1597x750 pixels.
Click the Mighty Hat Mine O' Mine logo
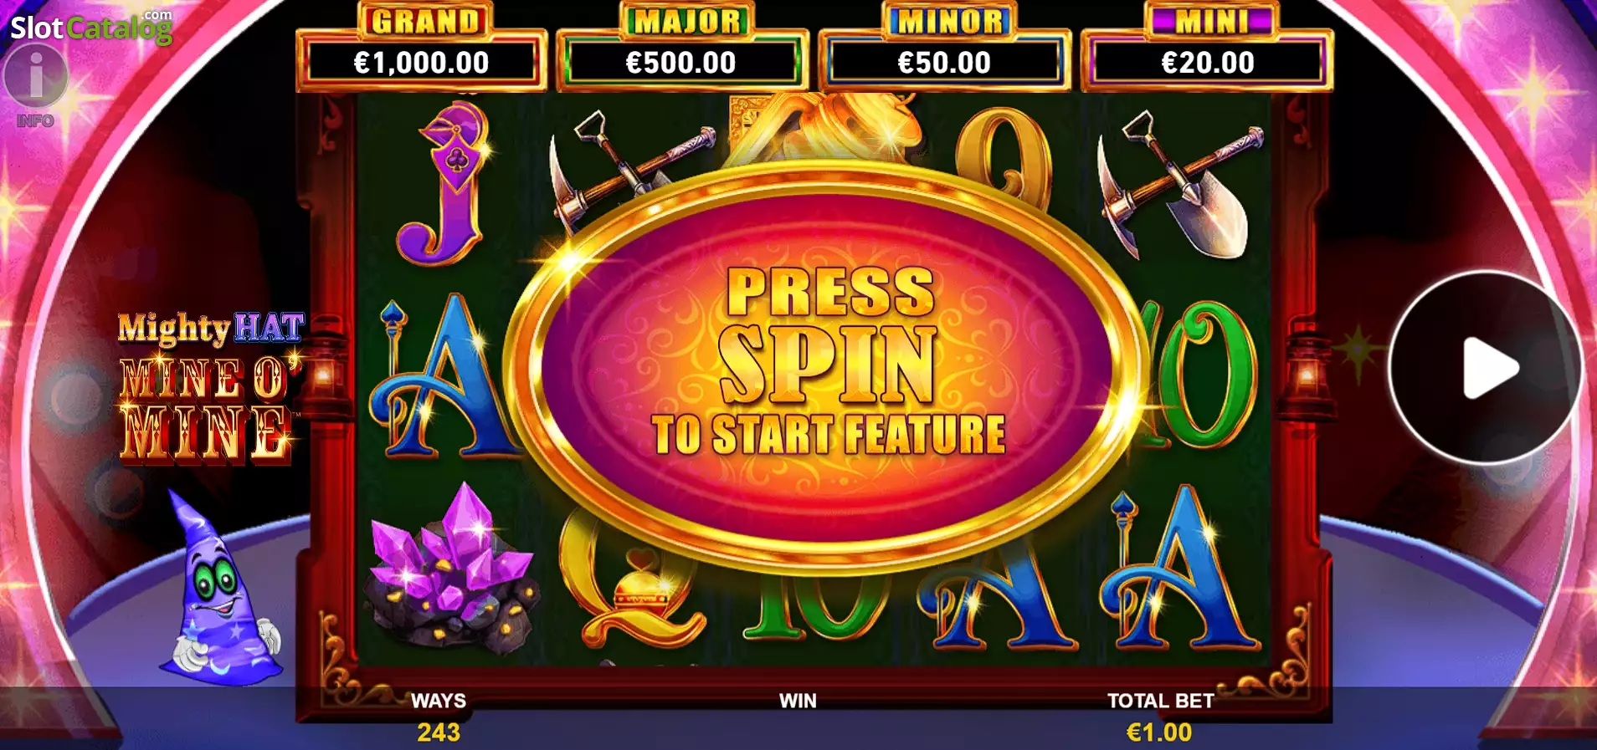(209, 387)
